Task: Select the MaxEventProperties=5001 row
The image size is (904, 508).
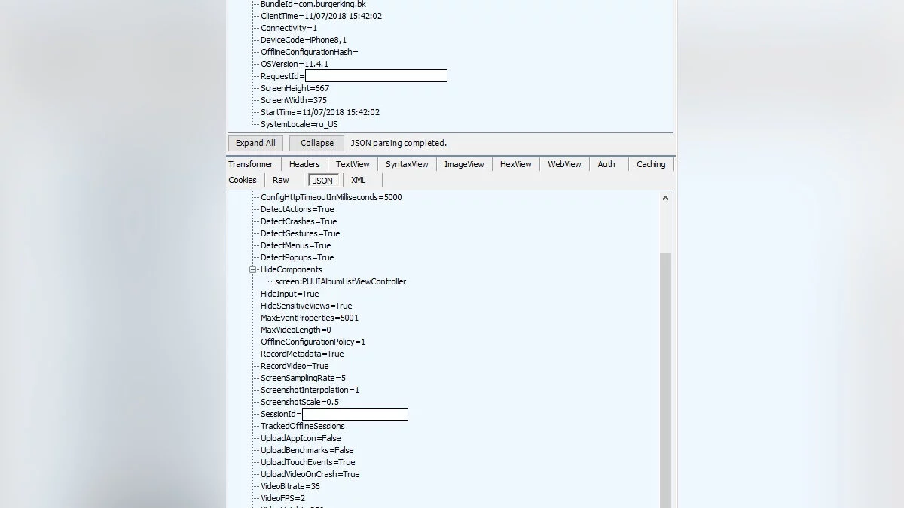Action: click(x=310, y=318)
